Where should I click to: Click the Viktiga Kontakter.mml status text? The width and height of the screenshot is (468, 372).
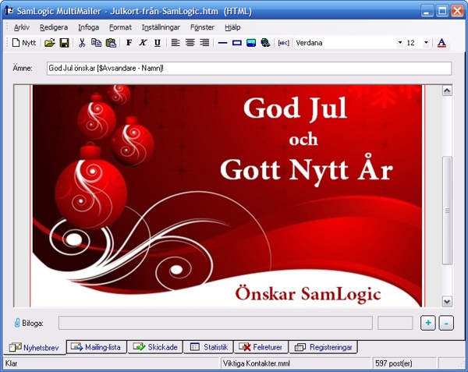pos(257,363)
